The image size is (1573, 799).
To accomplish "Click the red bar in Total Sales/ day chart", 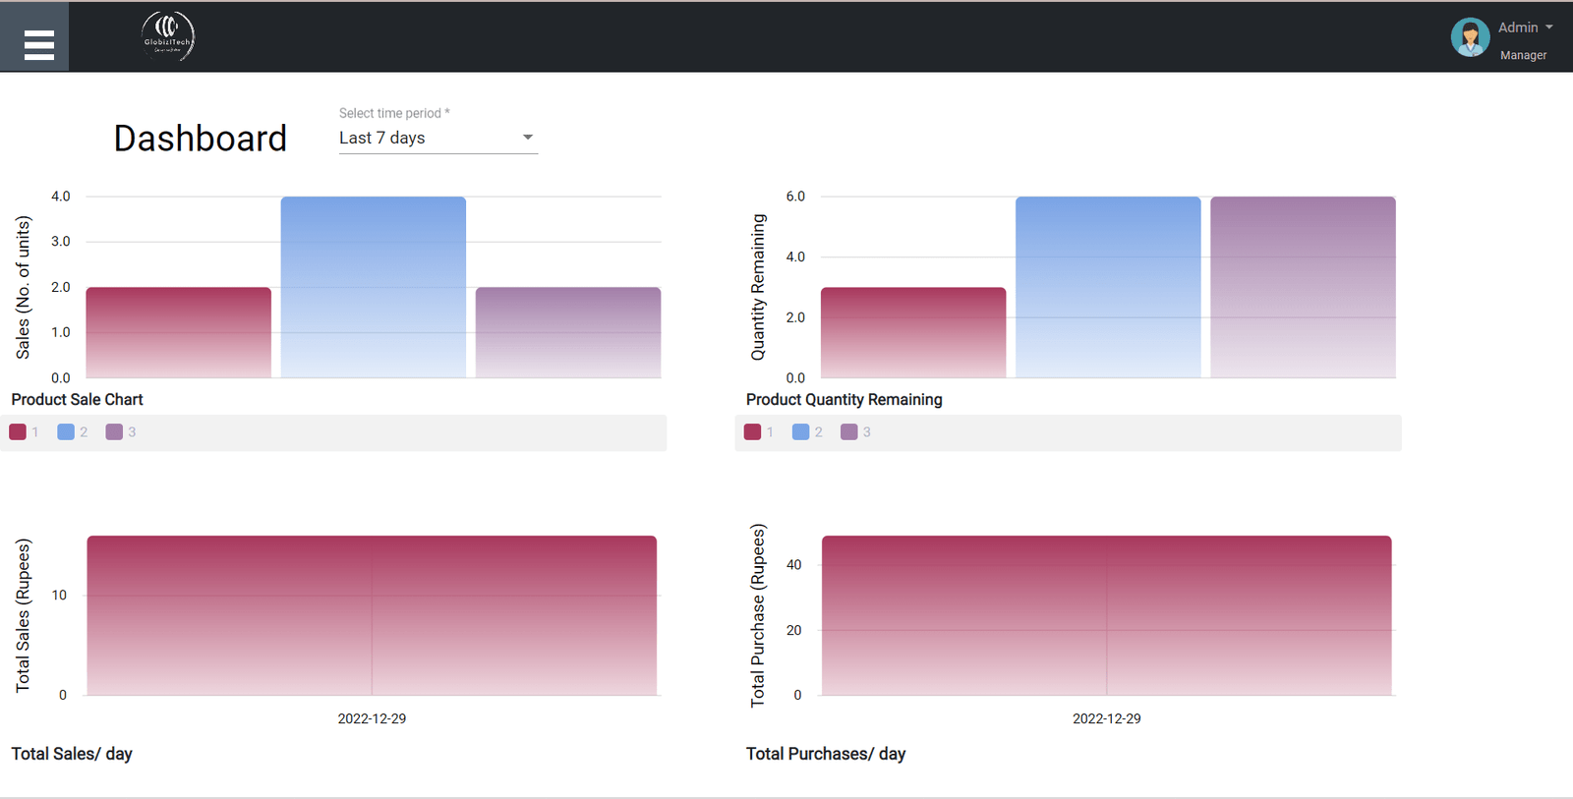I will pyautogui.click(x=372, y=615).
